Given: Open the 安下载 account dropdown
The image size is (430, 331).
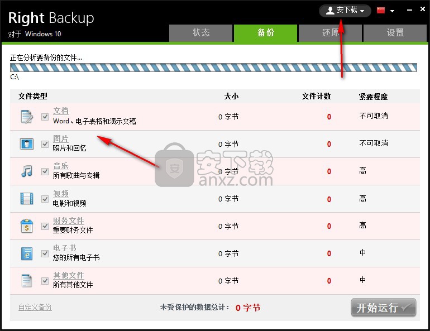Looking at the screenshot, I should (345, 11).
